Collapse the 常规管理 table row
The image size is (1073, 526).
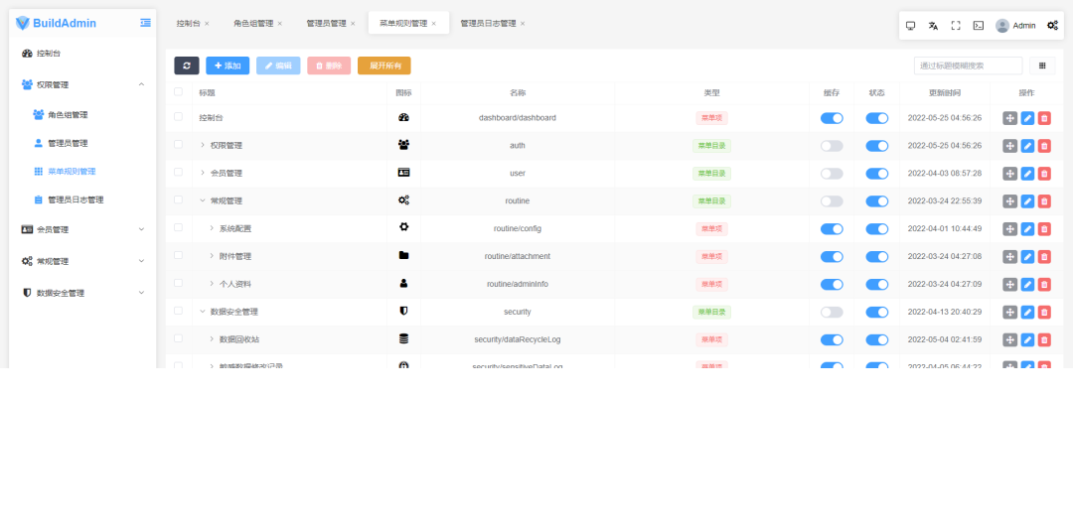coord(203,200)
